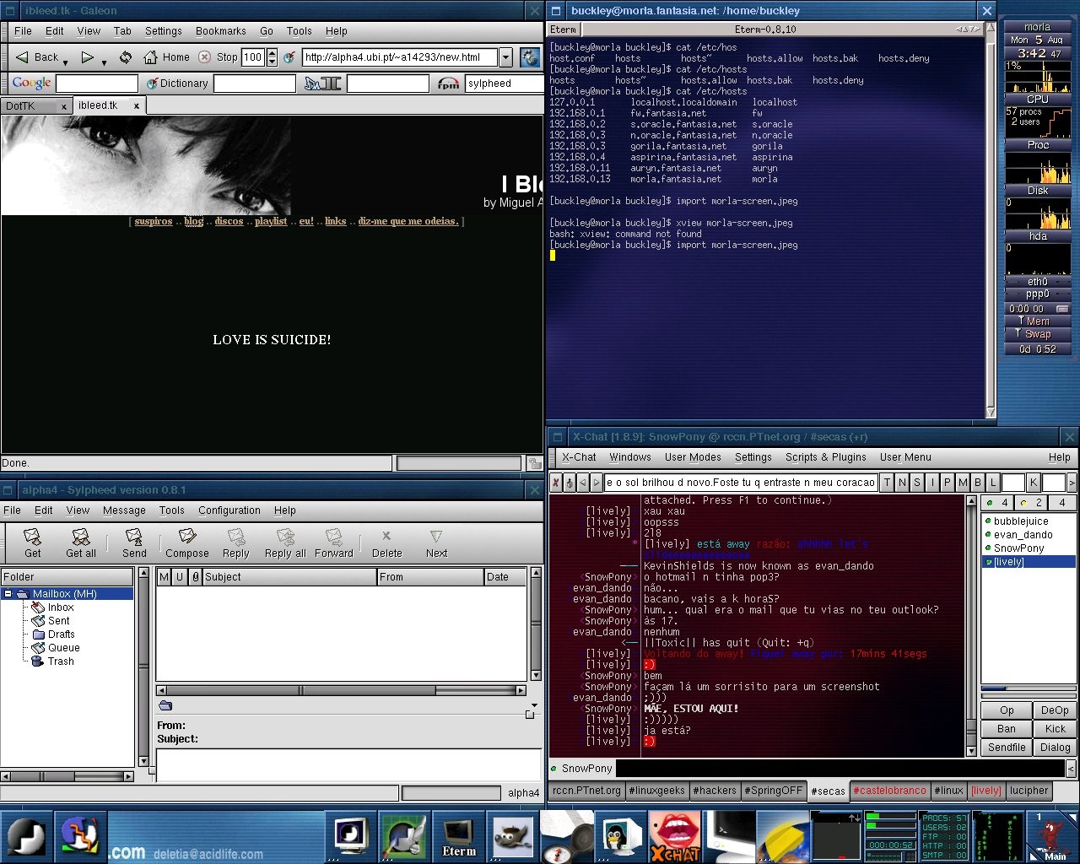This screenshot has width=1080, height=864.
Task: Click the Reload icon in Galeon toolbar
Action: click(126, 57)
